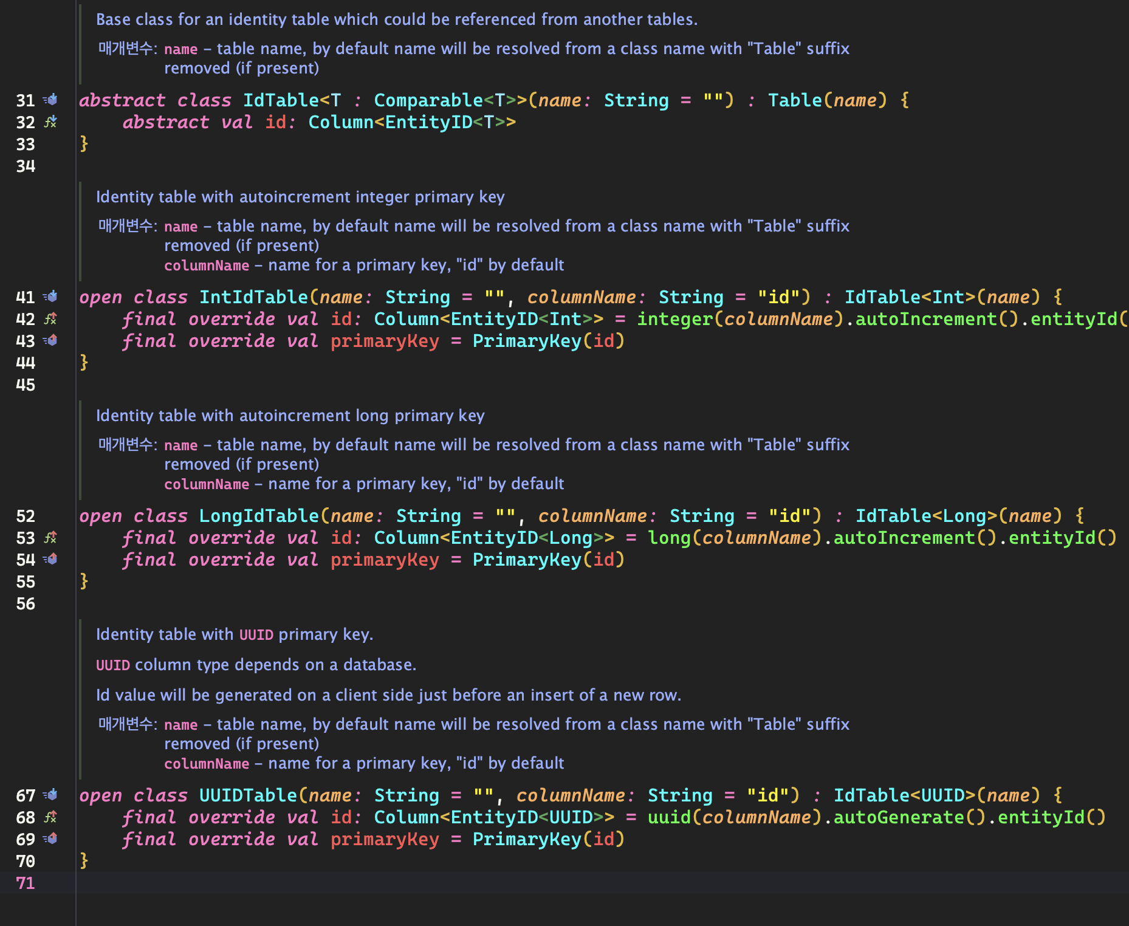Click the overrides gutter icon on line 69

point(50,839)
